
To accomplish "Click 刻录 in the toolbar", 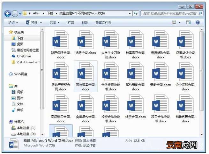I will point(85,23).
